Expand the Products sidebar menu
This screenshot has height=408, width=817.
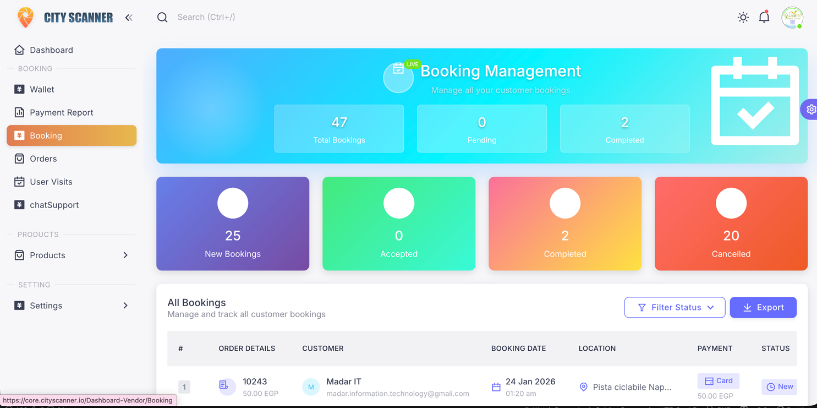[x=48, y=255]
